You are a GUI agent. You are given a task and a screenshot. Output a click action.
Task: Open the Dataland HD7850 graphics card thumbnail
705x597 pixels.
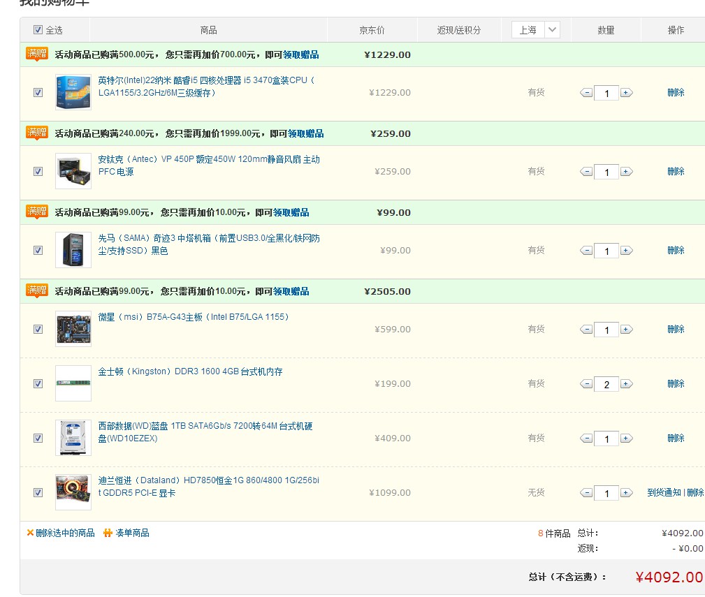click(x=73, y=492)
